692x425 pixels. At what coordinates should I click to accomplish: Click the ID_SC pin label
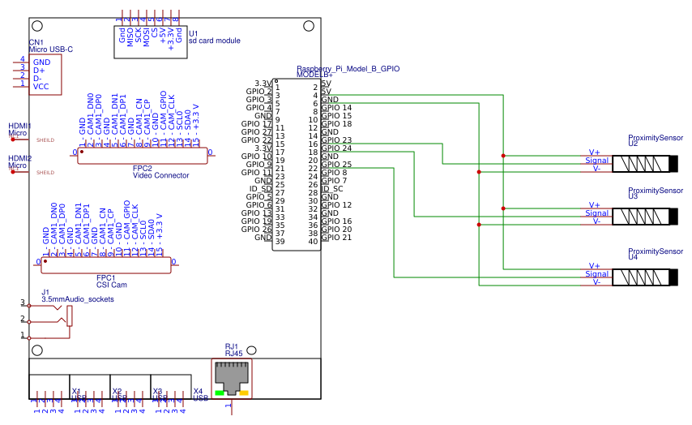[332, 189]
